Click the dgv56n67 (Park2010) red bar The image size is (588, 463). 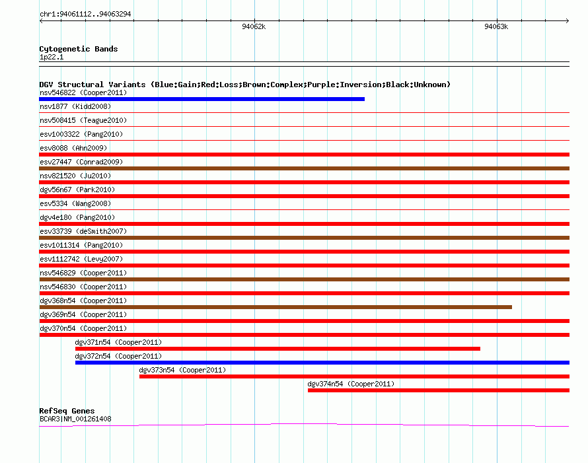(304, 196)
